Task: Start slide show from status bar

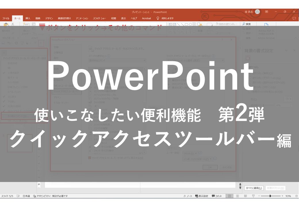Action: pyautogui.click(x=253, y=196)
